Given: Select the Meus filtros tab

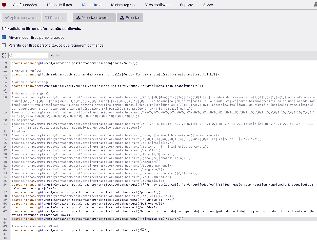Looking at the screenshot, I should coord(92,5).
